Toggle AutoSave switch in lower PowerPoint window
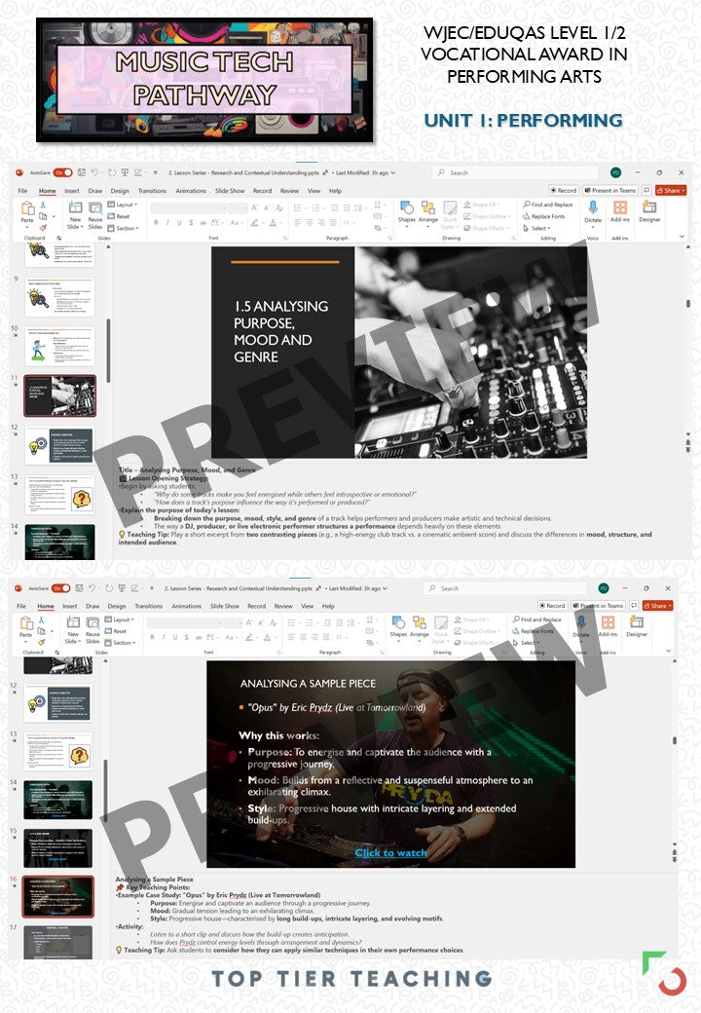 coord(60,588)
